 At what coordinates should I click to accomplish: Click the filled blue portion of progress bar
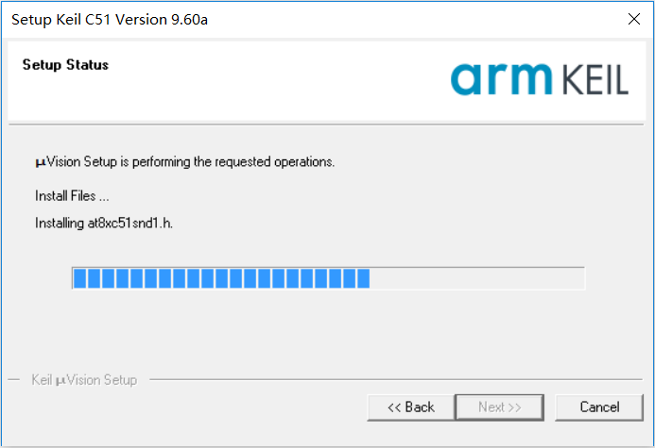(x=220, y=278)
